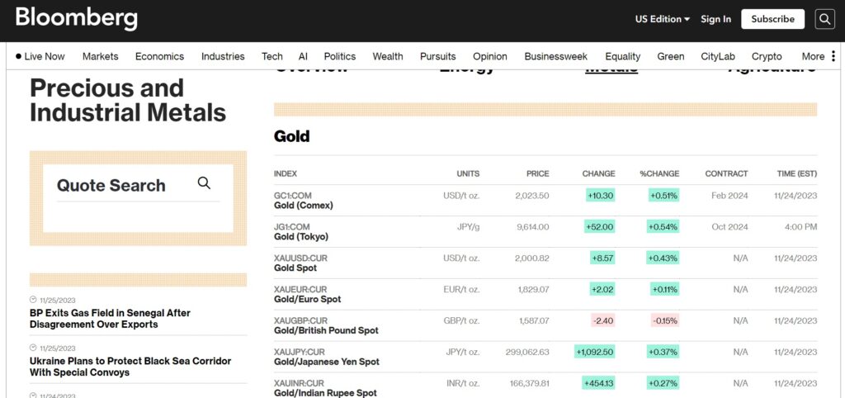The image size is (845, 398).
Task: Click the change value +1,092.50
Action: click(x=596, y=352)
